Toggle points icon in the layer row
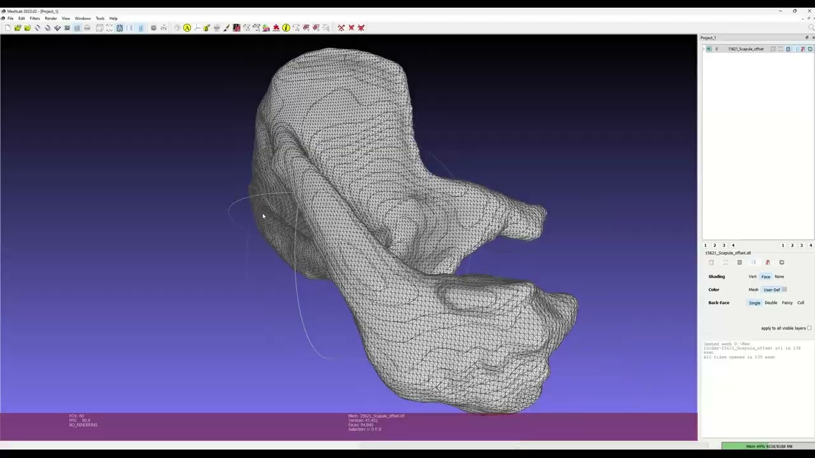This screenshot has height=458, width=815. [780, 49]
